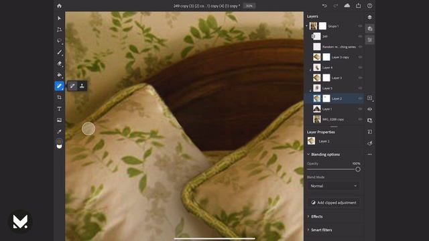Screen dimensions: 429x241
Task: Select the Layer 1 row
Action: tap(334, 108)
